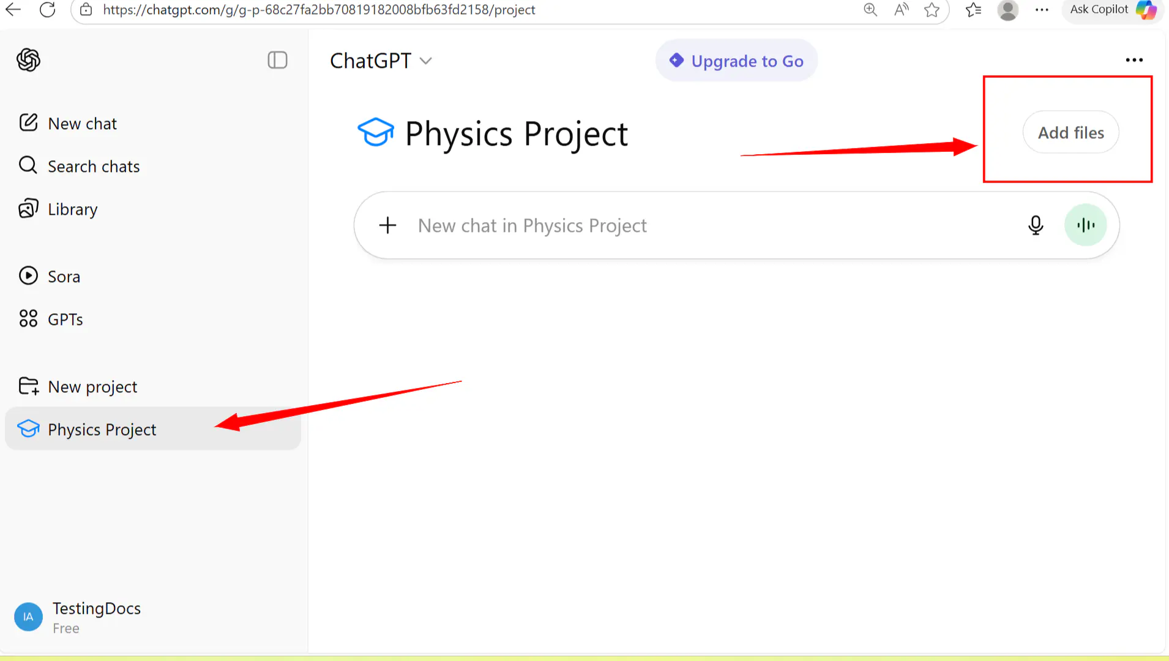The width and height of the screenshot is (1169, 661).
Task: Click the diamond icon in Upgrade button
Action: tap(676, 60)
